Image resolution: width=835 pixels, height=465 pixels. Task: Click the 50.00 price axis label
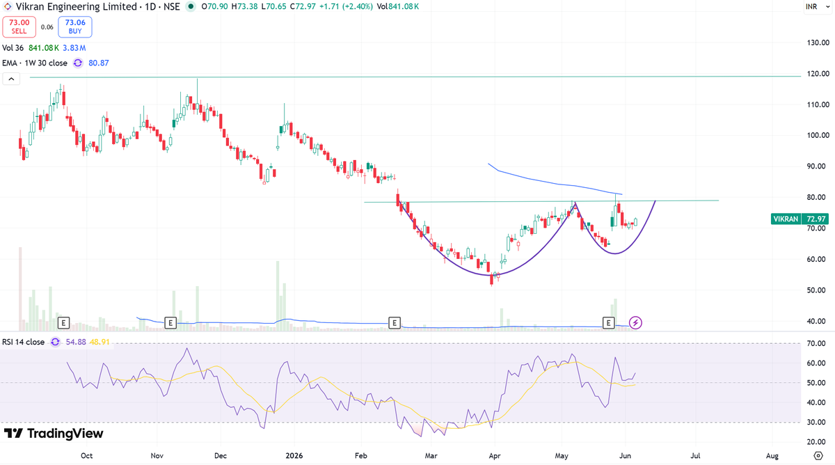click(817, 290)
